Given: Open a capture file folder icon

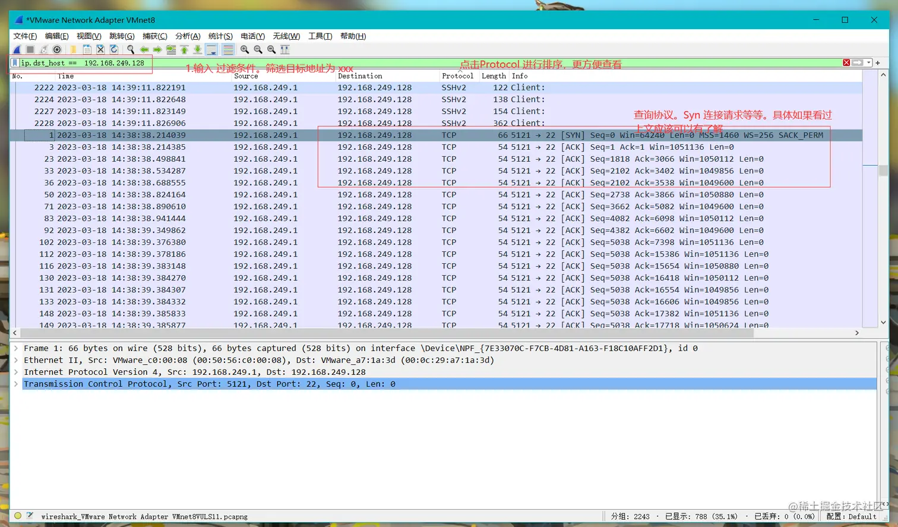Looking at the screenshot, I should point(74,50).
